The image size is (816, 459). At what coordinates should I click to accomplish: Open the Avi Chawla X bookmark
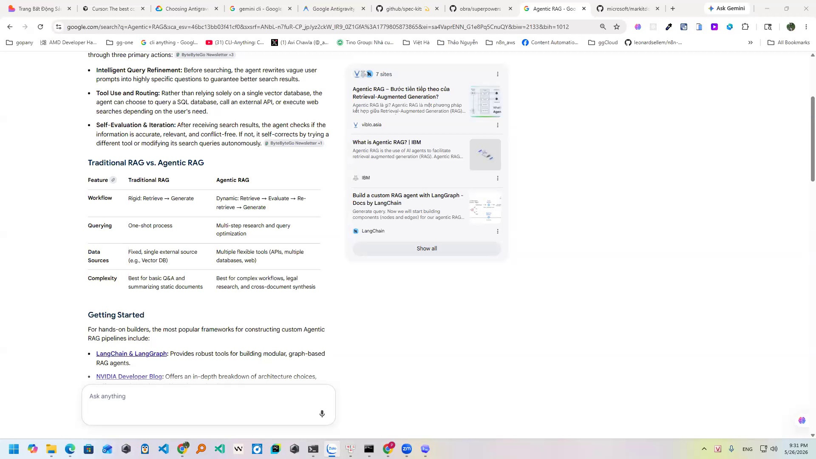tap(300, 42)
